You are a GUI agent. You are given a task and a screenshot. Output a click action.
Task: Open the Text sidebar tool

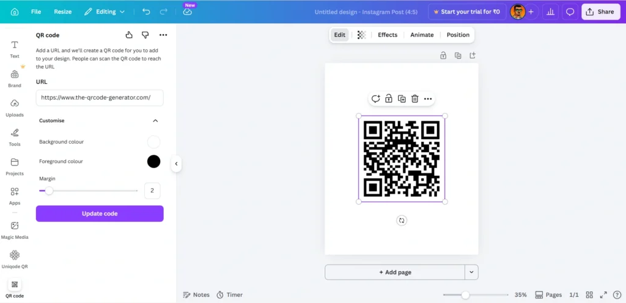(x=15, y=49)
